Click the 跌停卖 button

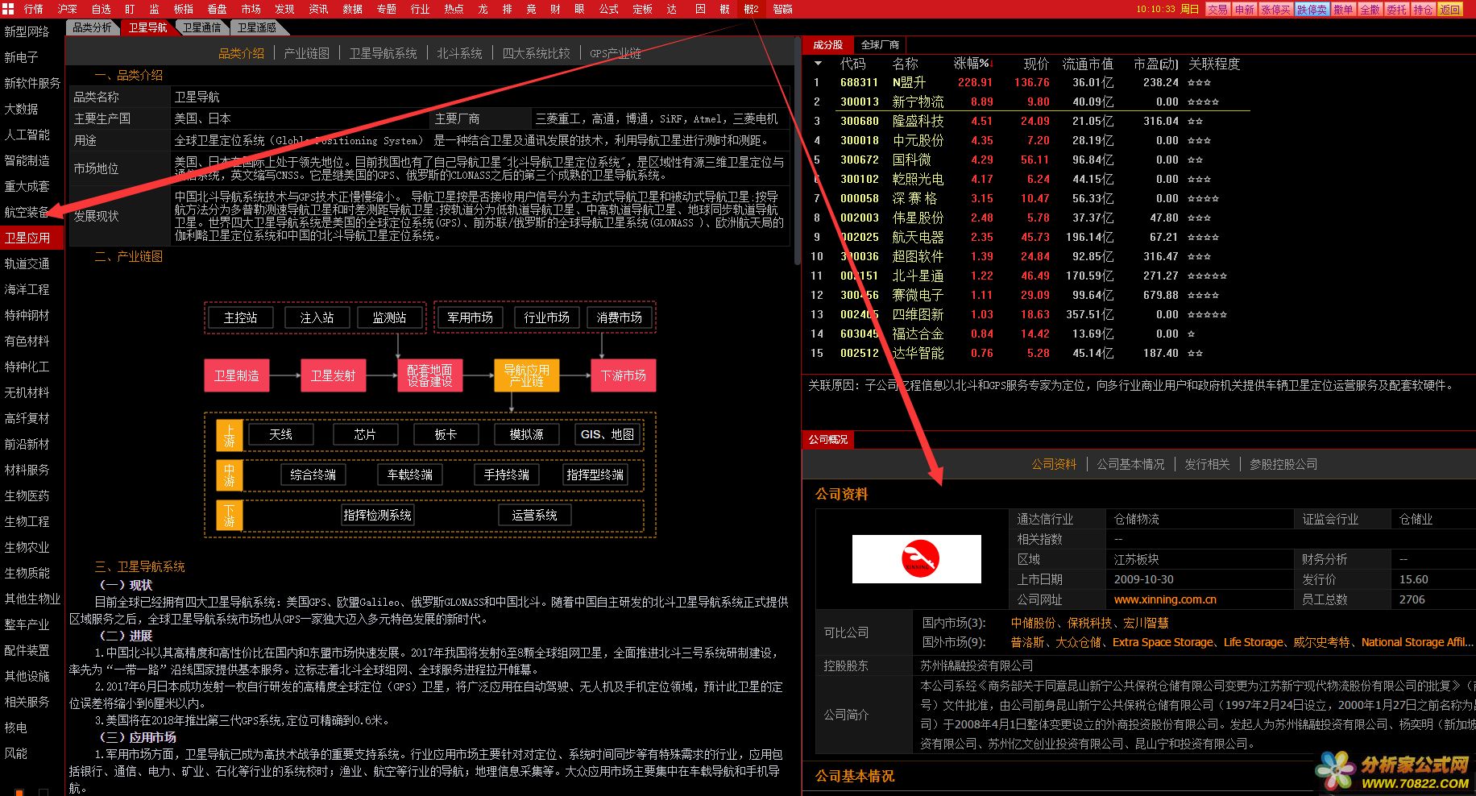click(x=1312, y=10)
